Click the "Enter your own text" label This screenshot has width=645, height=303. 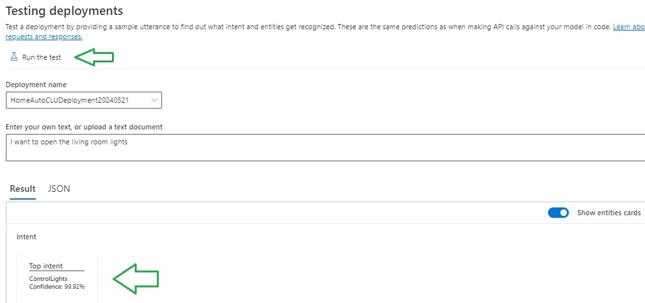84,126
